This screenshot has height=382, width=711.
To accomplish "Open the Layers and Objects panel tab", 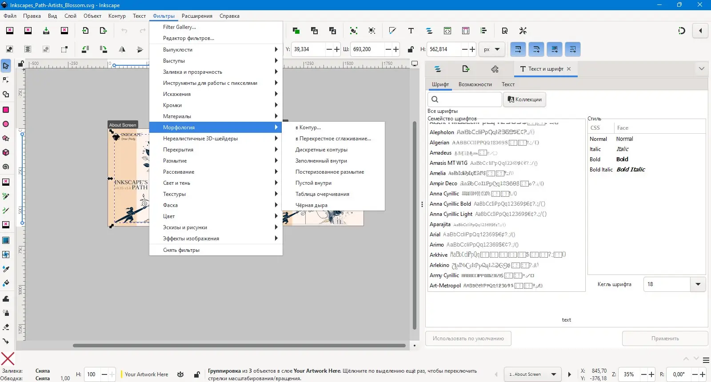I will coord(438,69).
